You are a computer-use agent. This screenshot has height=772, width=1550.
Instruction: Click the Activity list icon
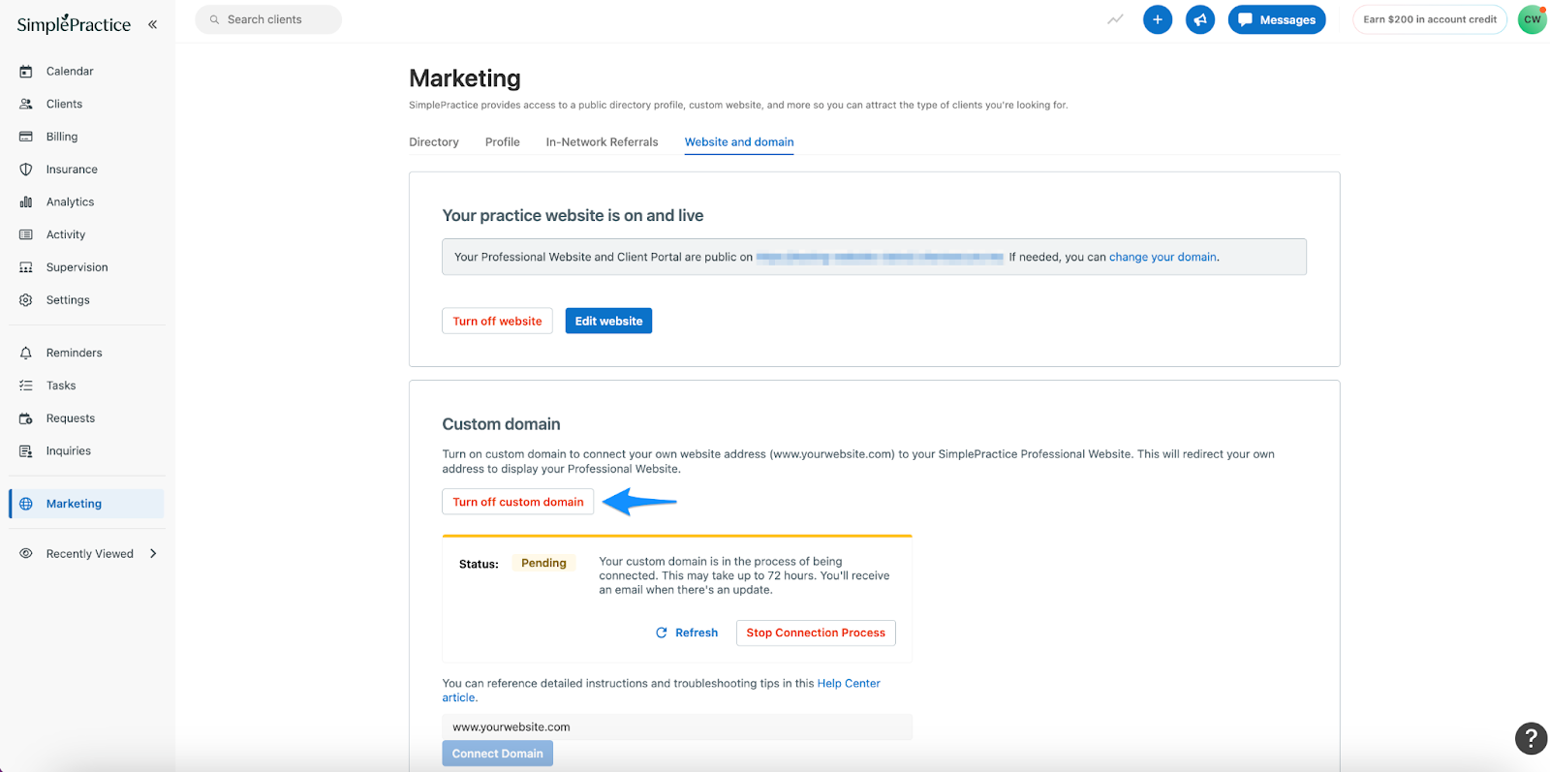(x=26, y=234)
